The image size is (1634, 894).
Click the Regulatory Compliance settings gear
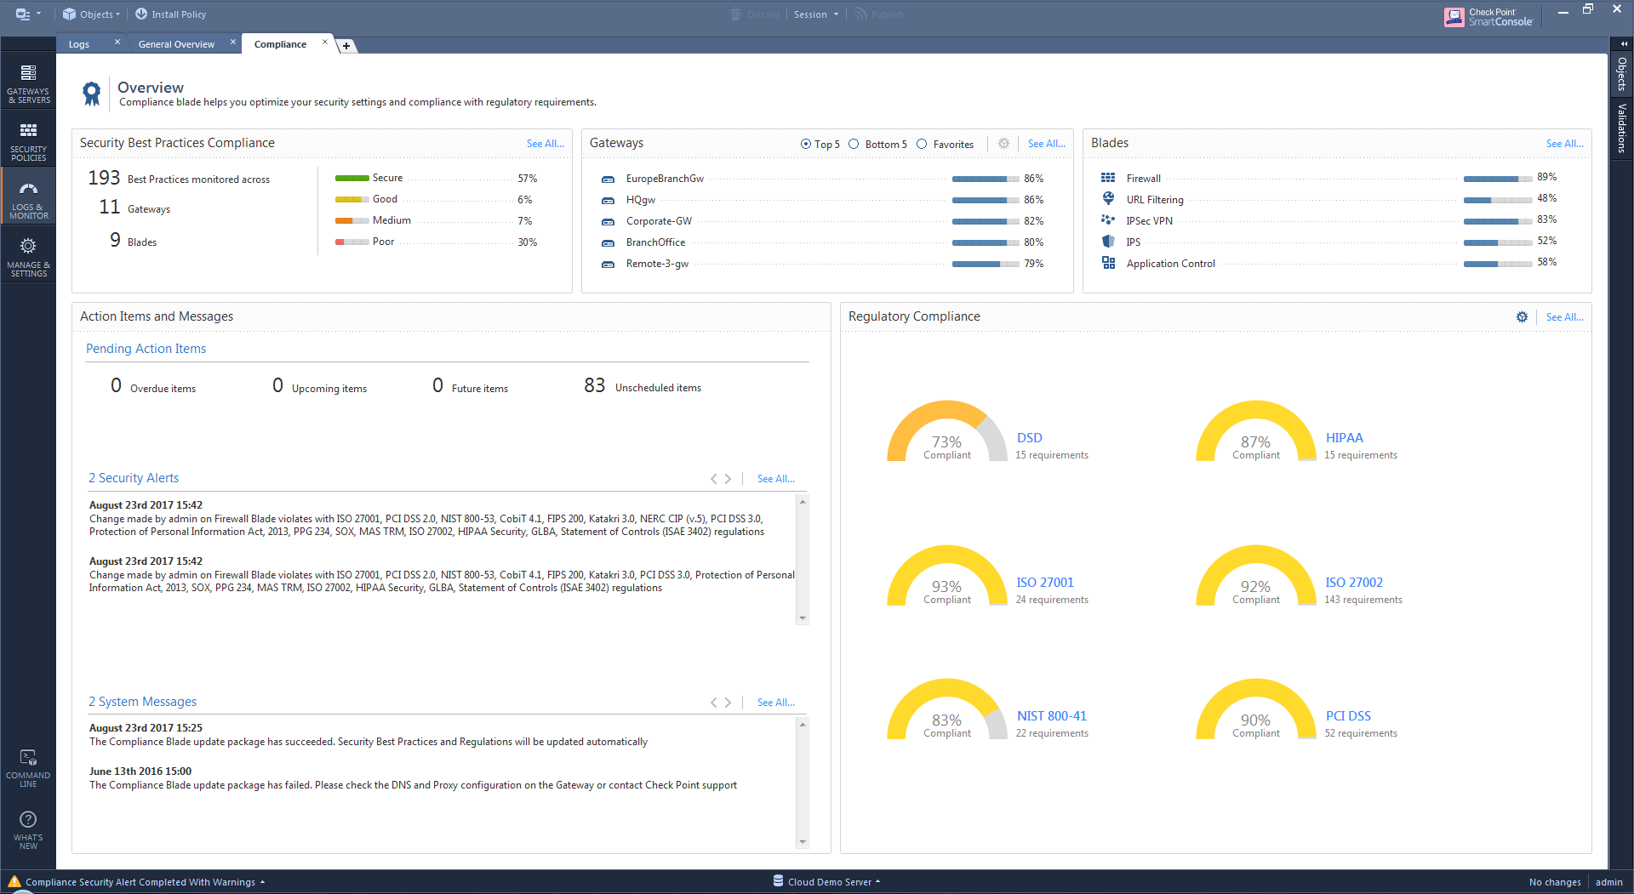[x=1522, y=316]
